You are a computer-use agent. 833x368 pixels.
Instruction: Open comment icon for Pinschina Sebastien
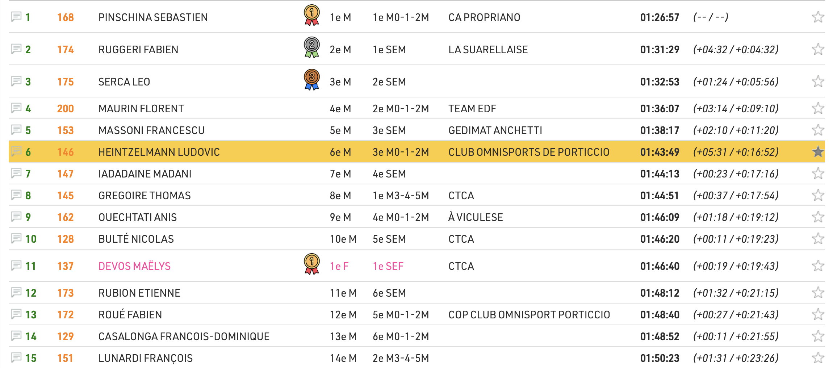tap(16, 17)
